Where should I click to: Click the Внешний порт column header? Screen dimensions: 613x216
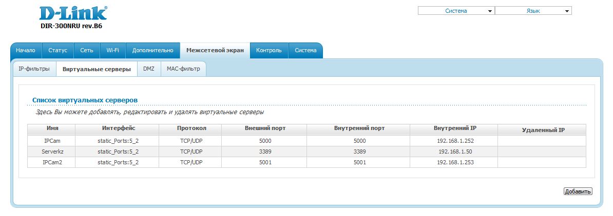coord(265,128)
